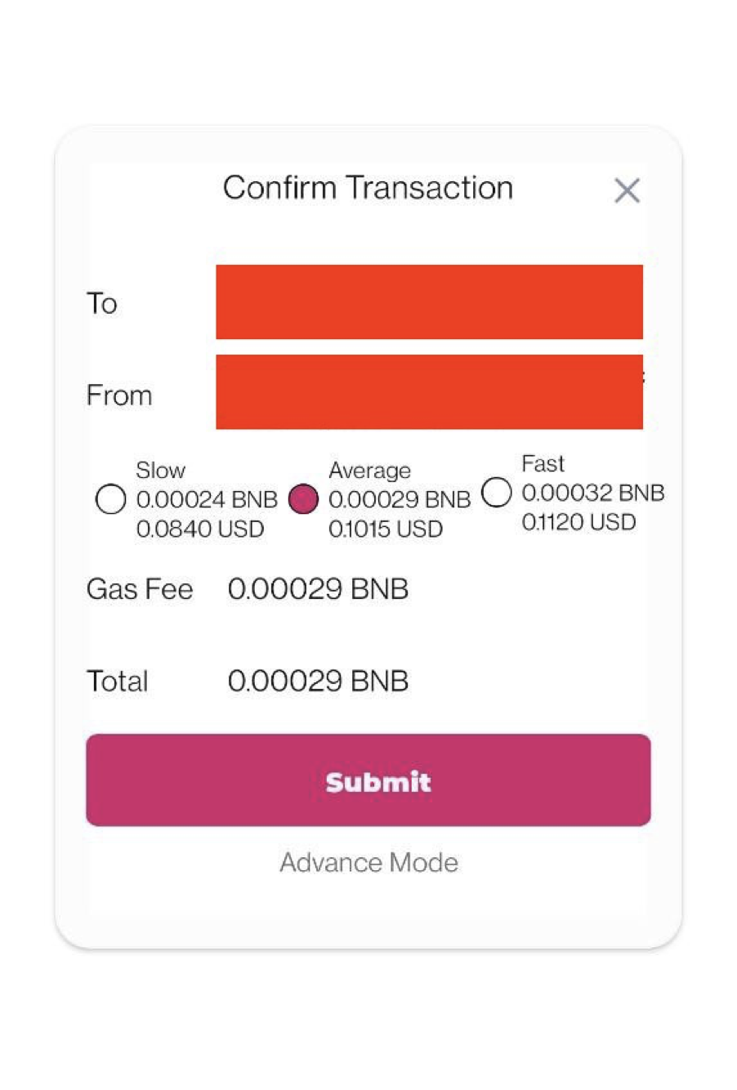
Task: Click the Slow speed label
Action: [x=160, y=471]
